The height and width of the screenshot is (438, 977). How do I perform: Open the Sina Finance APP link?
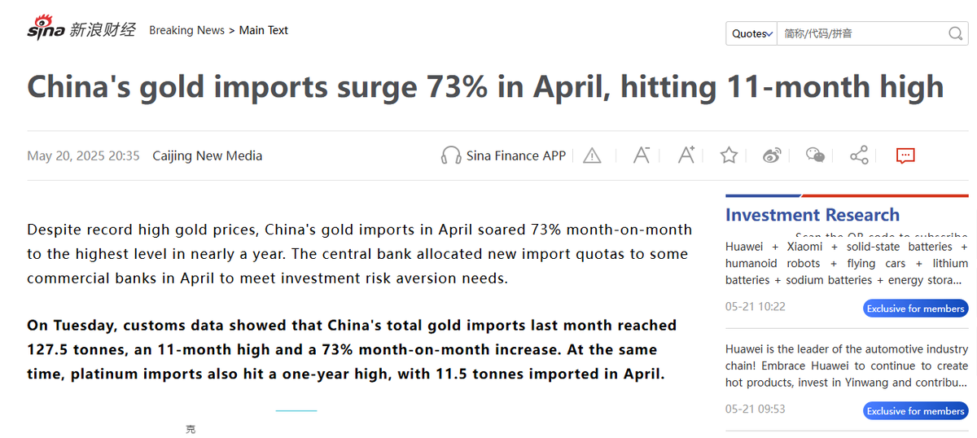(x=516, y=155)
